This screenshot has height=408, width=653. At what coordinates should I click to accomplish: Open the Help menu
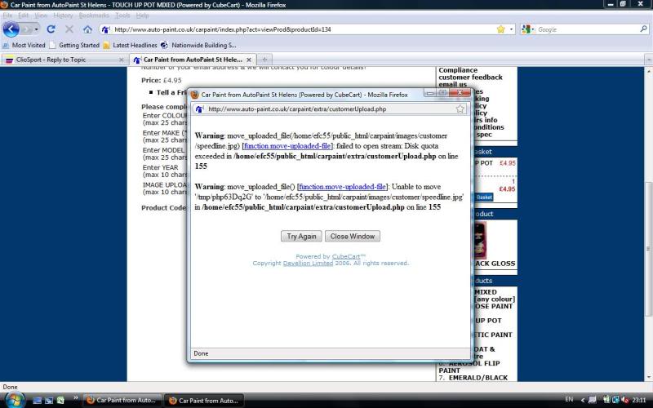pos(142,16)
